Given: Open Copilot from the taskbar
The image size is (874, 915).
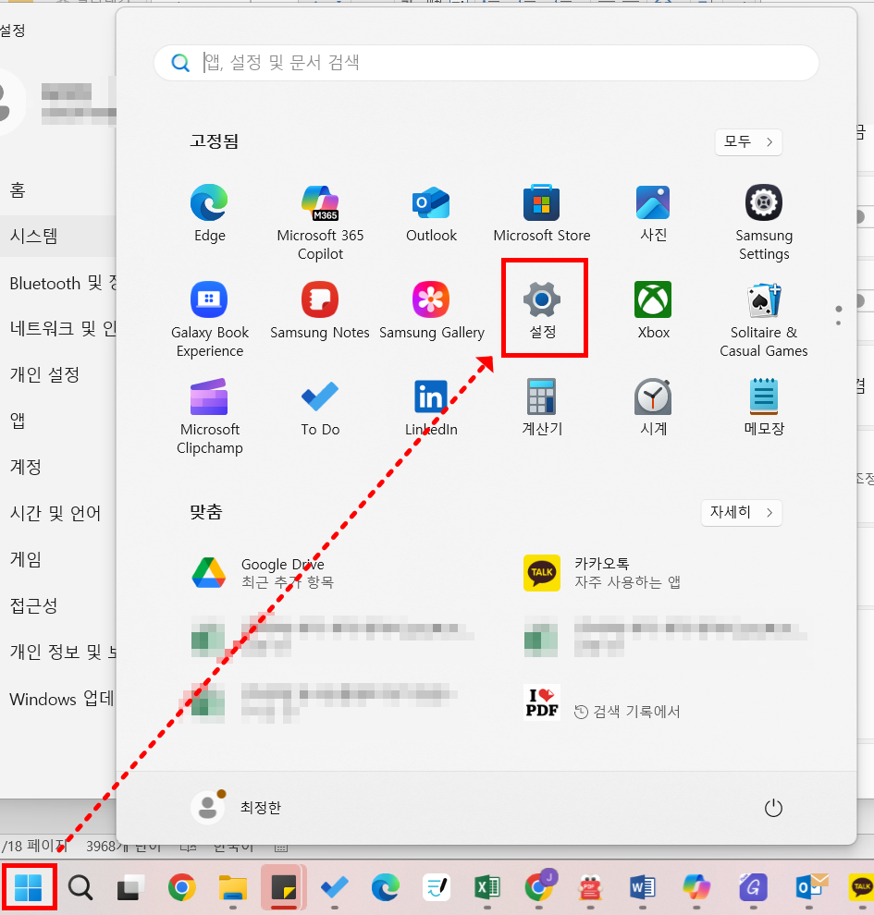Looking at the screenshot, I should tap(696, 887).
